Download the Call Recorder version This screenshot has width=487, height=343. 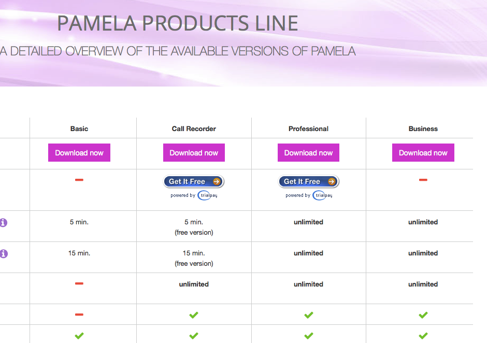(194, 152)
